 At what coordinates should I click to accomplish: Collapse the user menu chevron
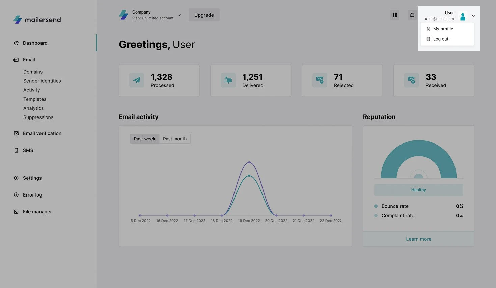coord(473,16)
